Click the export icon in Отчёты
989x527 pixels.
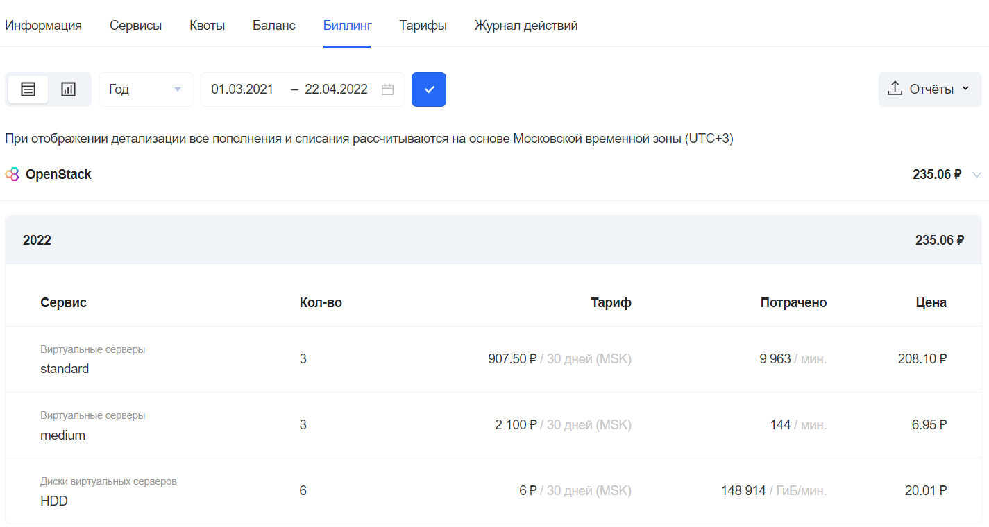point(895,89)
